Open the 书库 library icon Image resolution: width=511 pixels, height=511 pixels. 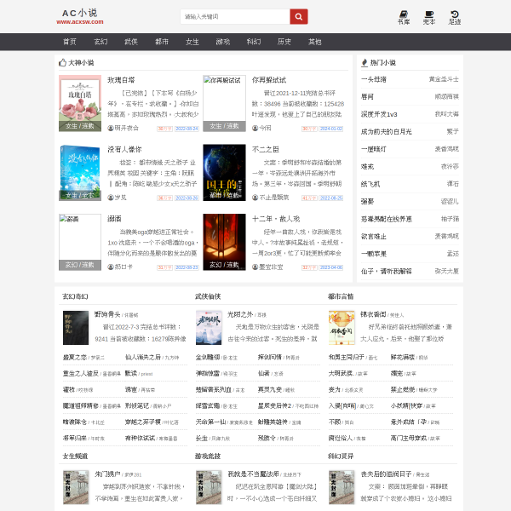[x=404, y=18]
